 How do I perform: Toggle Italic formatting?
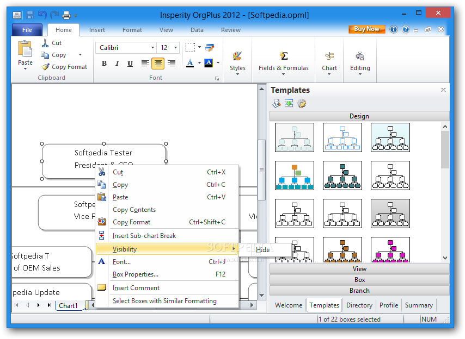pos(117,64)
